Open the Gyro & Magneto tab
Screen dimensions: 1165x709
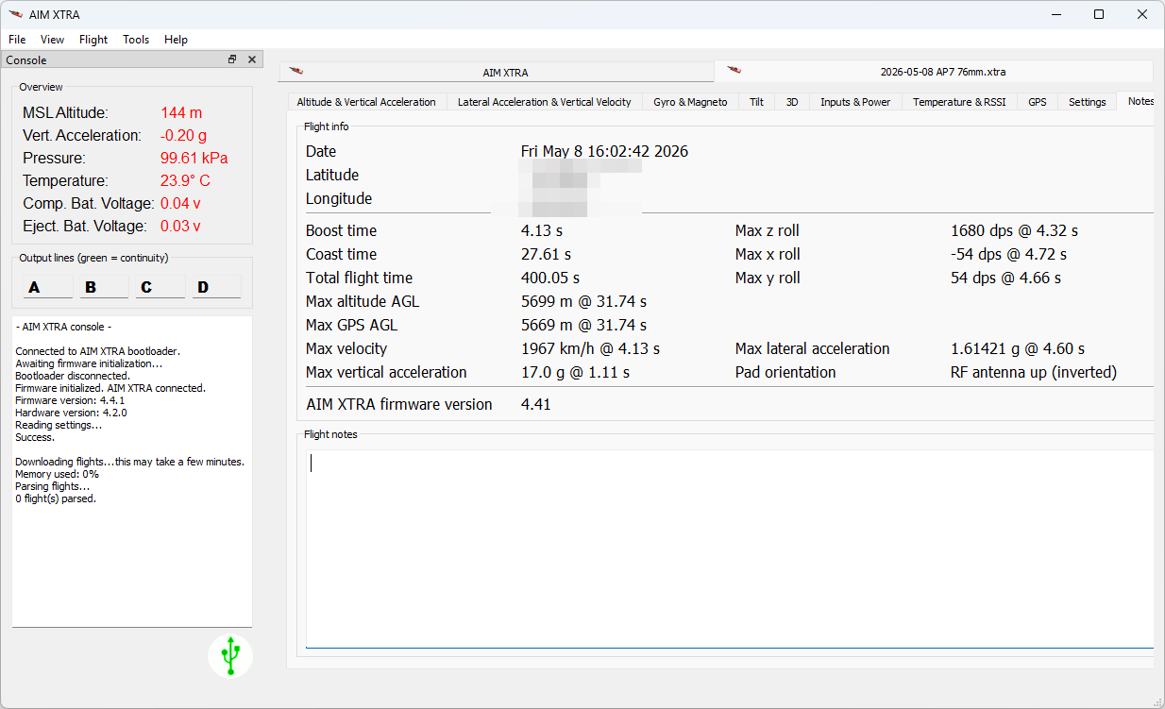pos(690,102)
